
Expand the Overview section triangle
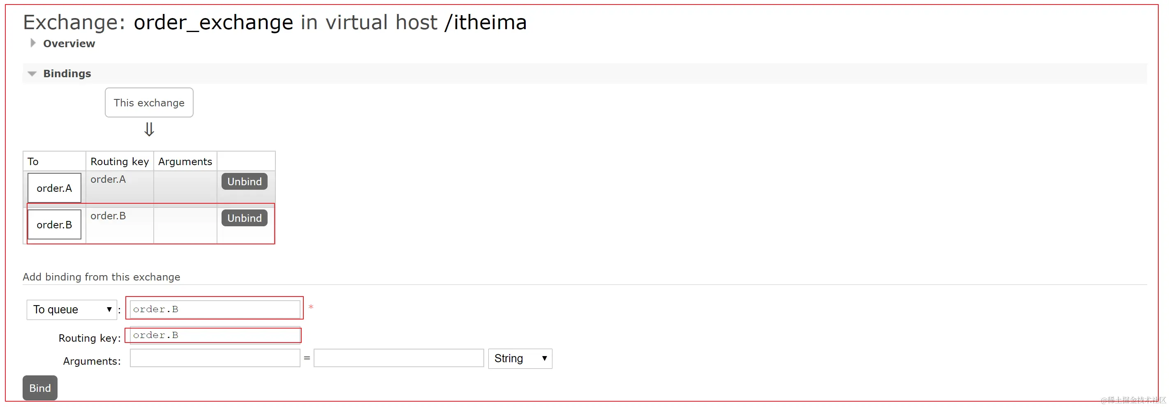(x=32, y=43)
